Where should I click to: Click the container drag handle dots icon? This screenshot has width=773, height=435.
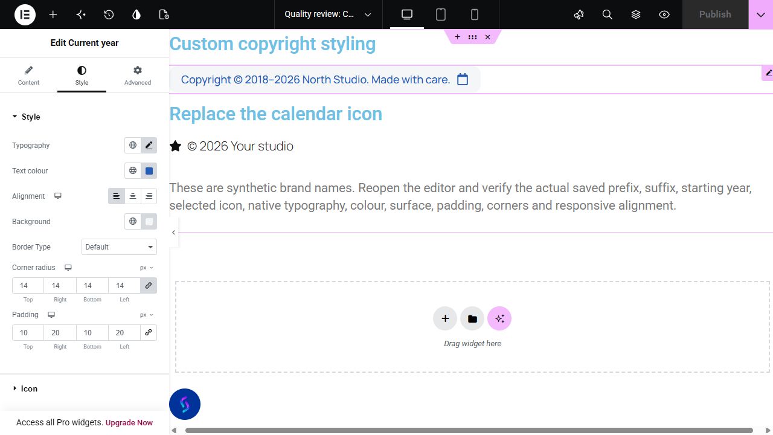click(472, 37)
